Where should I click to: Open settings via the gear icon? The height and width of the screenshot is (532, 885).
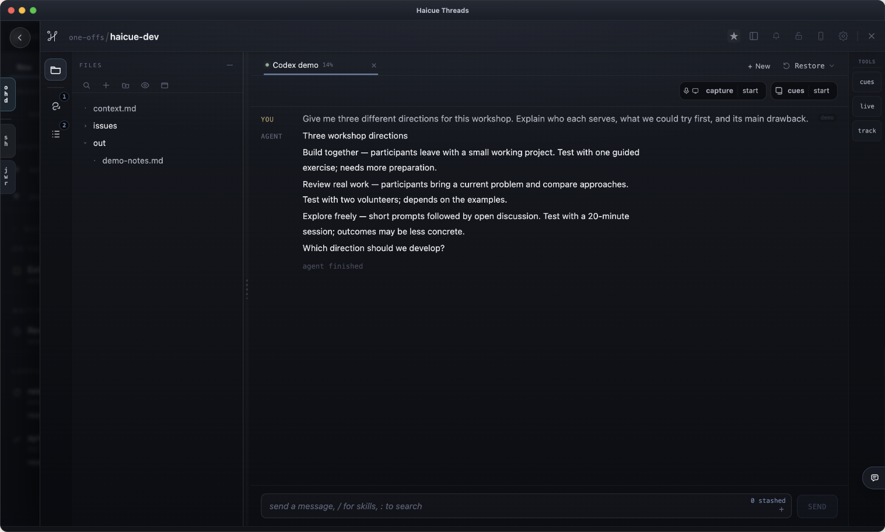pos(843,36)
